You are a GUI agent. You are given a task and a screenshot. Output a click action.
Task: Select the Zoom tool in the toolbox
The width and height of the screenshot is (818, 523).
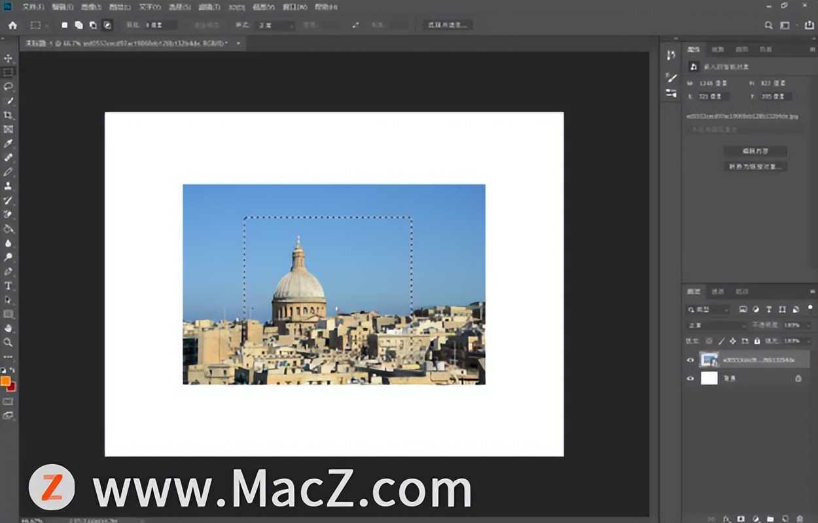[x=9, y=343]
